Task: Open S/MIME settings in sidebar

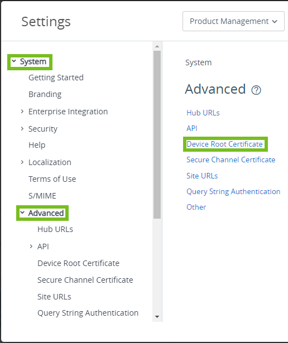Action: (42, 196)
